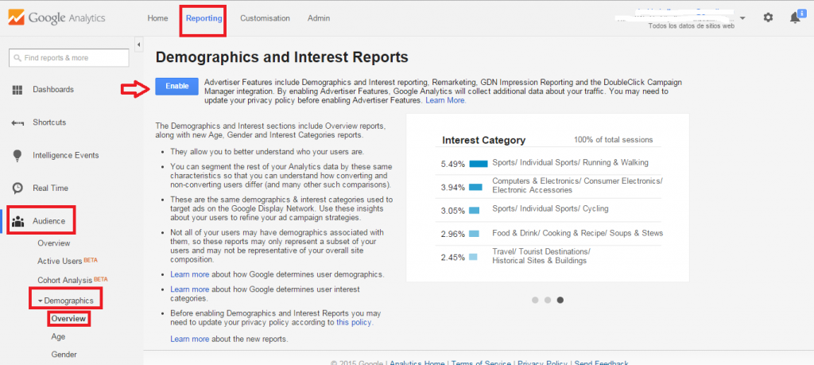Open Cohort Analysis report
This screenshot has width=814, height=365.
point(65,280)
